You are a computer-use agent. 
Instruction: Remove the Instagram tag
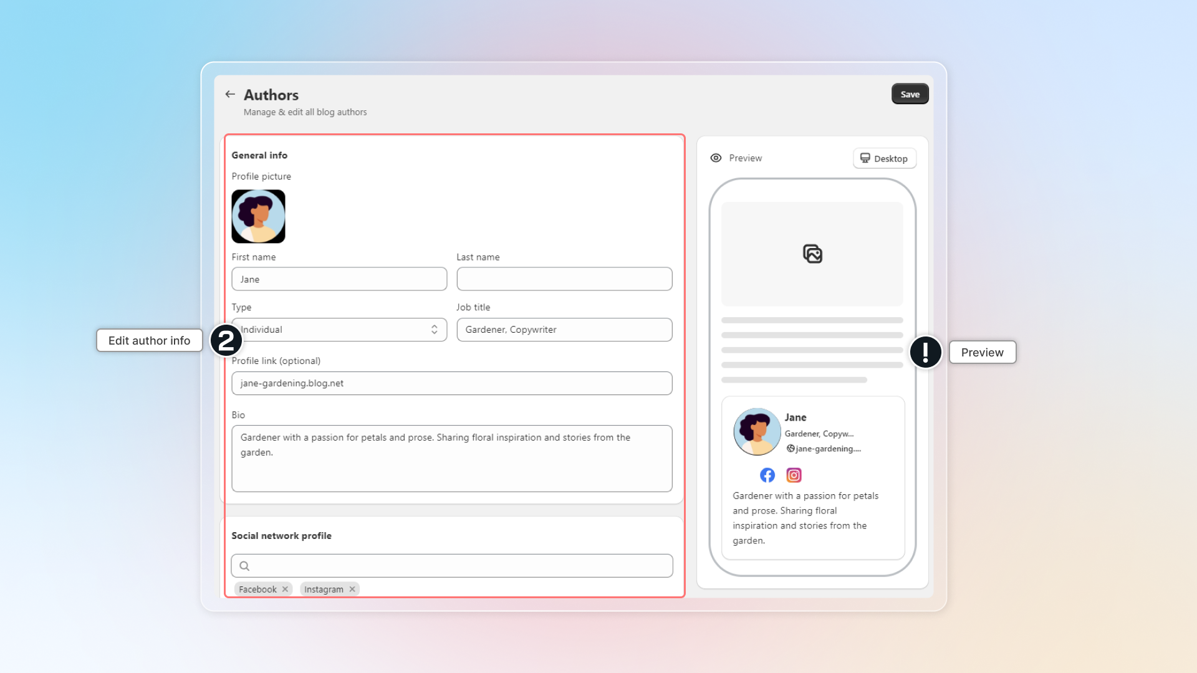pos(352,589)
